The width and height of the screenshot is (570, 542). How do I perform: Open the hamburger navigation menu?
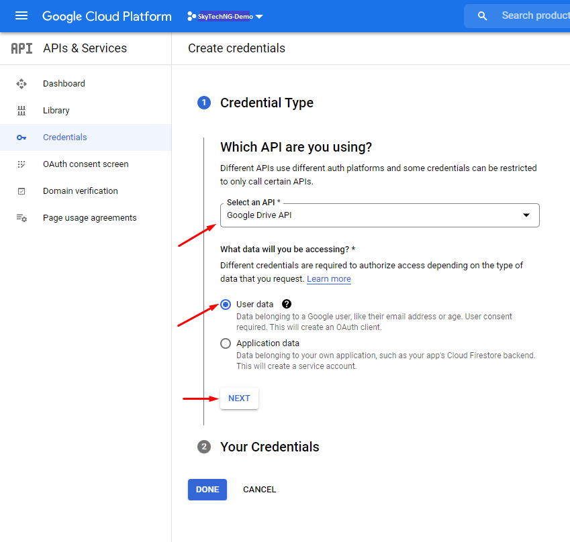click(x=21, y=16)
